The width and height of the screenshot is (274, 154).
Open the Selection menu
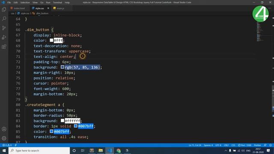click(x=25, y=3)
